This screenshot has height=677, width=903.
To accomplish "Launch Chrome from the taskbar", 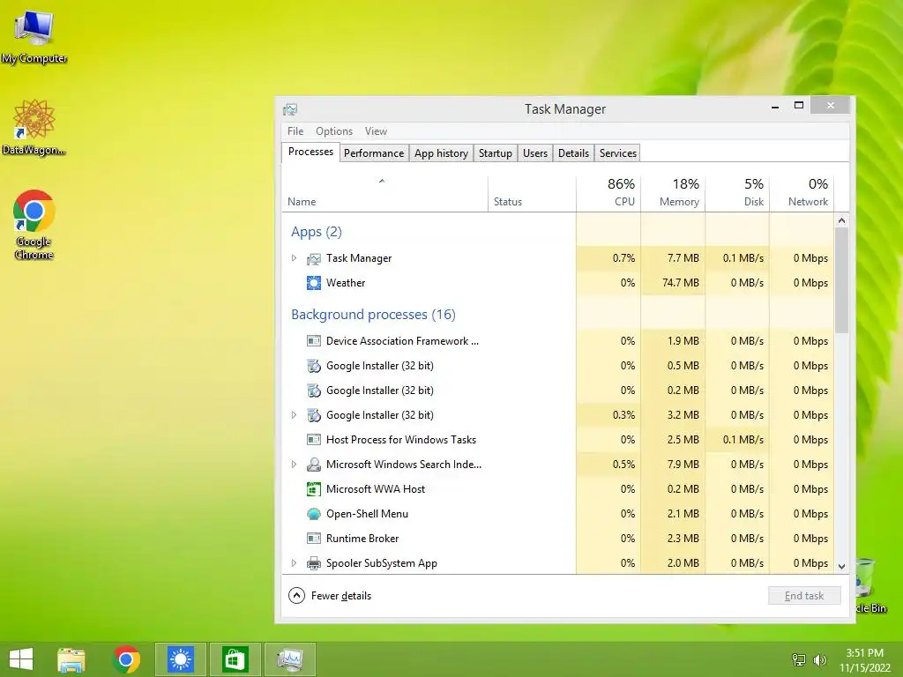I will pyautogui.click(x=127, y=659).
